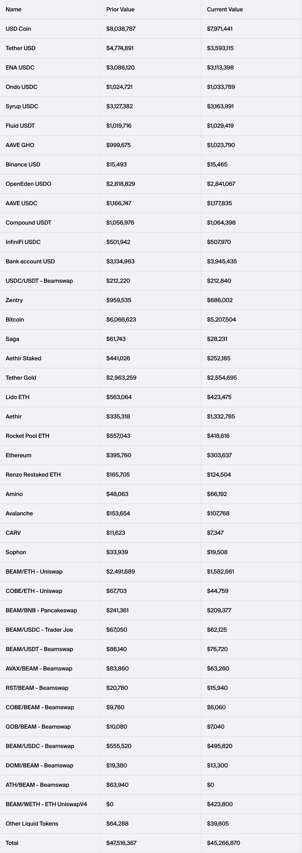Click Bitcoin current value $5,207,504
Viewport: 302px width, 853px height.
(x=221, y=320)
